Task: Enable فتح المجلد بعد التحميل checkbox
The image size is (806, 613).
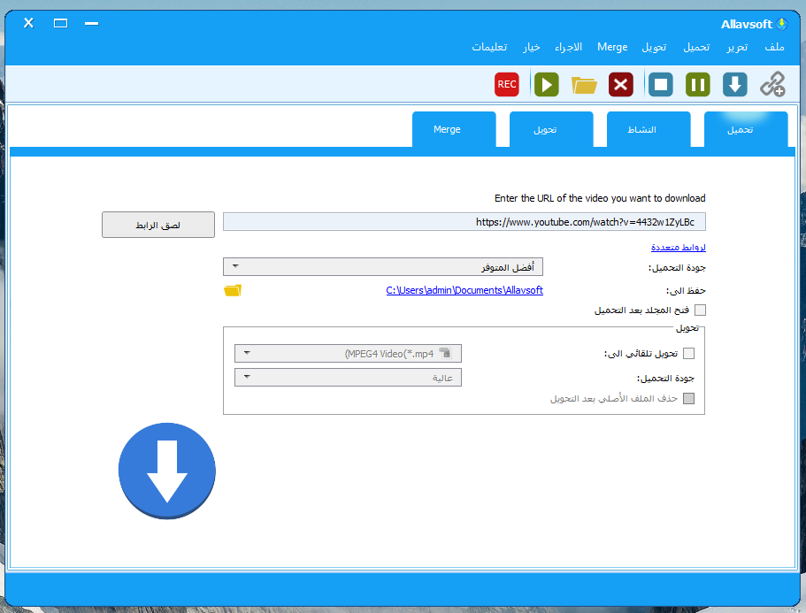Action: [700, 310]
